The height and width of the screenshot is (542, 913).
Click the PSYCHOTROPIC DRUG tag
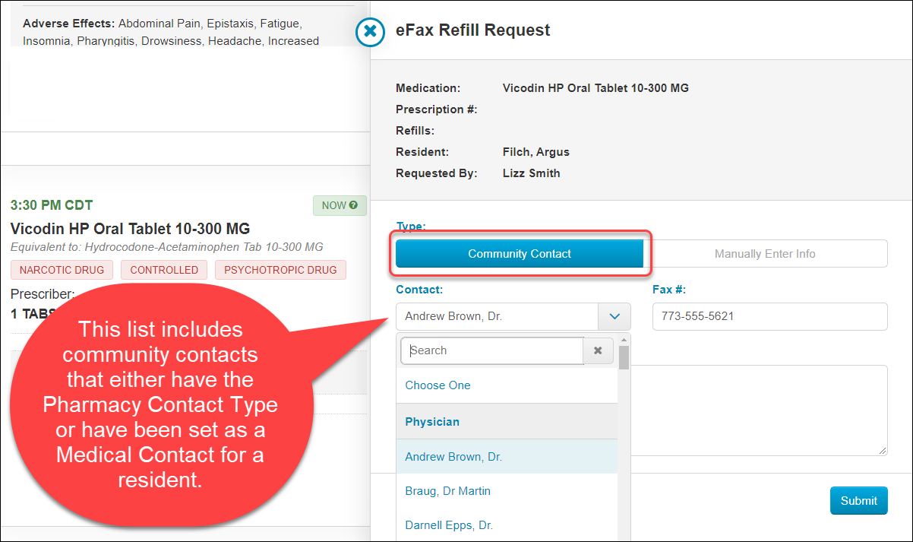(280, 270)
